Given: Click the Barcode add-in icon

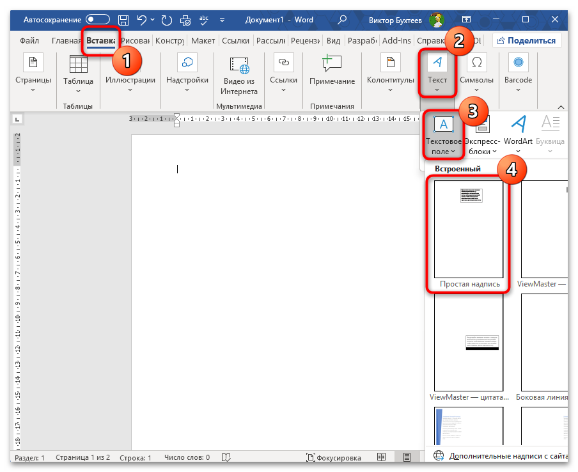Looking at the screenshot, I should (518, 63).
